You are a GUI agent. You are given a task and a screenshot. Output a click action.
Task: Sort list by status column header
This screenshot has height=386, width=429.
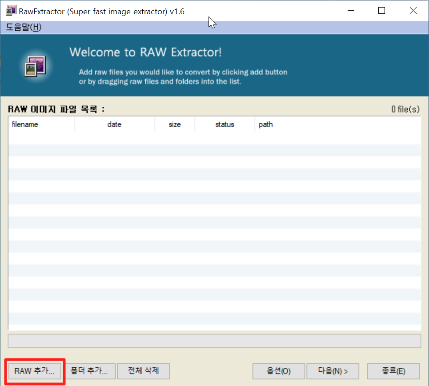click(x=225, y=125)
